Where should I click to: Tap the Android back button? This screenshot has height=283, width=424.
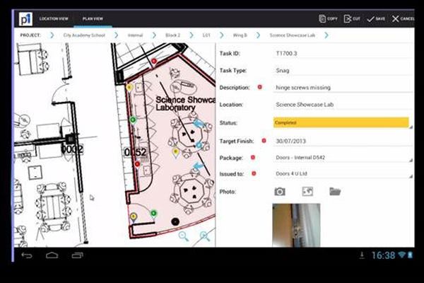[x=27, y=255]
